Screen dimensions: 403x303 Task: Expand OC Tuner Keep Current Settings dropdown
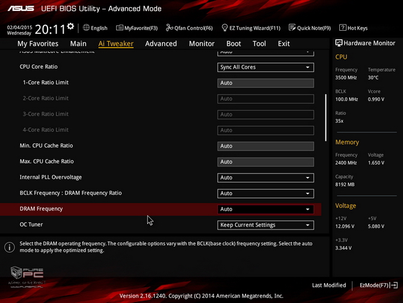pos(265,225)
